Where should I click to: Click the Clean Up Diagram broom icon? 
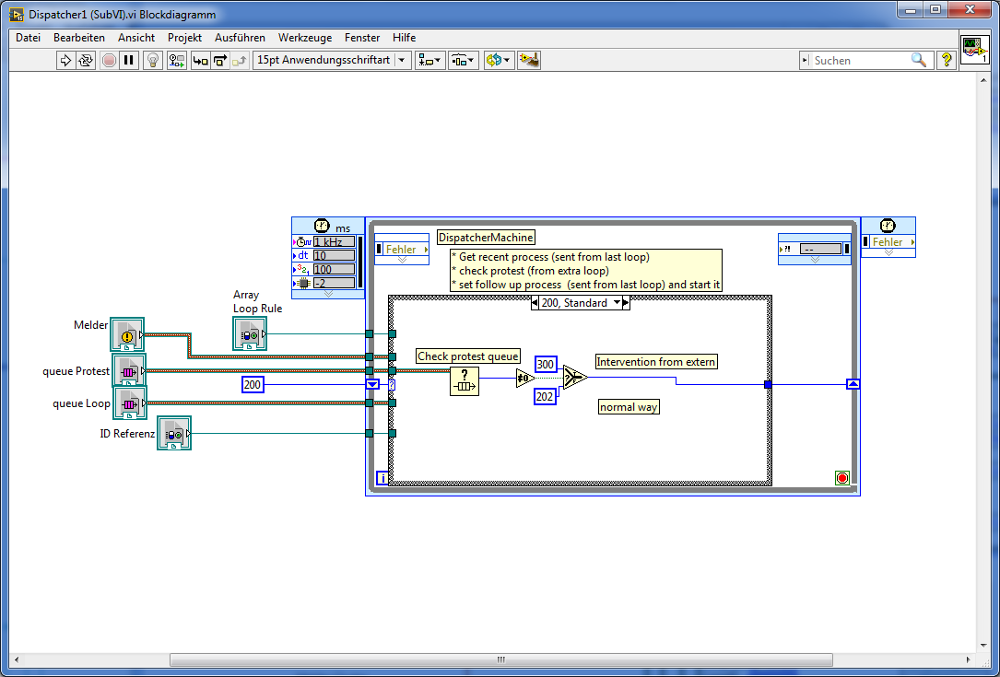point(528,60)
